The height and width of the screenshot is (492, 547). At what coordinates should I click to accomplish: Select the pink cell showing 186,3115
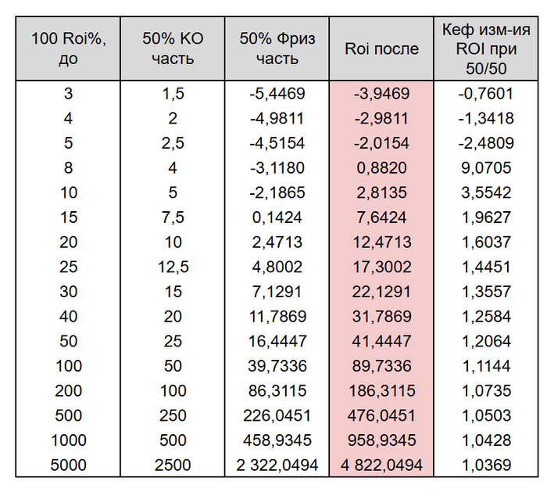pos(381,391)
